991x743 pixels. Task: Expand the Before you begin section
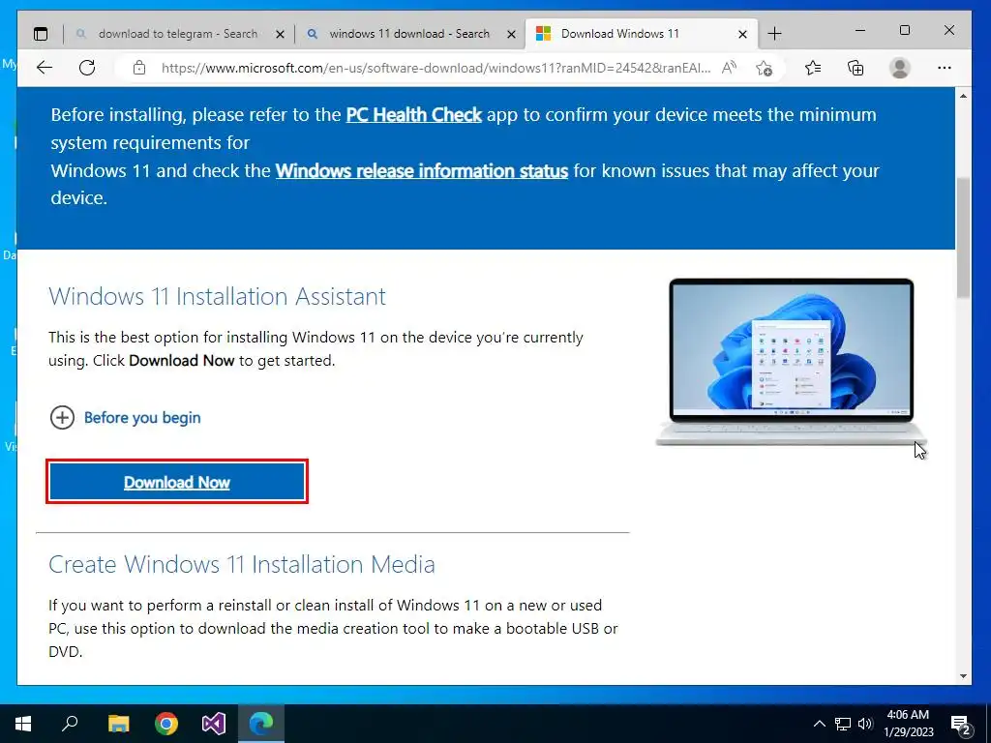pyautogui.click(x=125, y=418)
